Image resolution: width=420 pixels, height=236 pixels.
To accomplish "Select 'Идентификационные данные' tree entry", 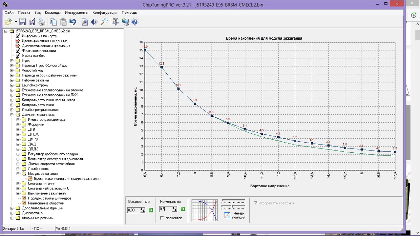I will point(45,41).
